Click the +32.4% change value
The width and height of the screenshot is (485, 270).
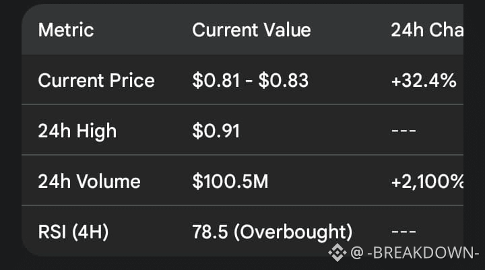(x=424, y=80)
